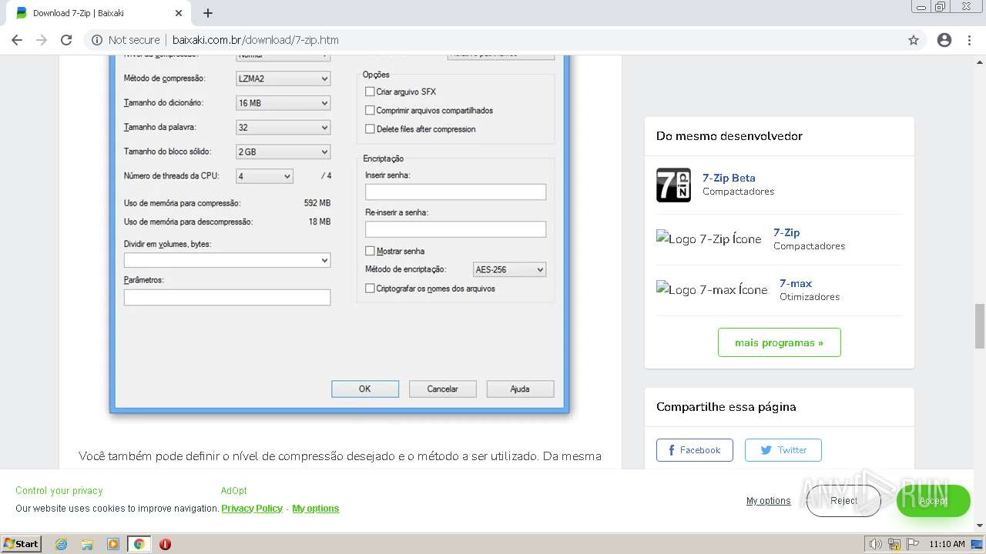This screenshot has height=554, width=986.
Task: Click the Ajuda button
Action: [520, 389]
